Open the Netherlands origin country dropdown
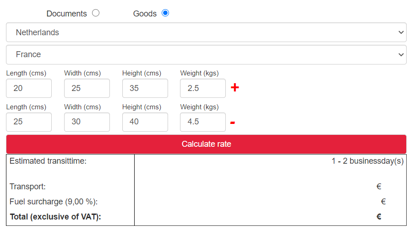 pos(206,32)
